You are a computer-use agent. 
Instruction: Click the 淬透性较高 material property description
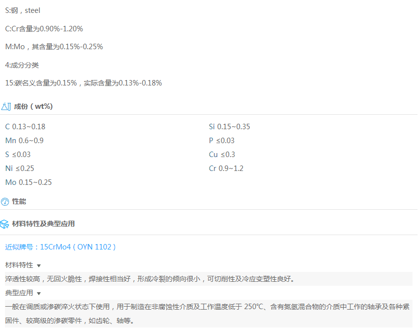point(149,279)
